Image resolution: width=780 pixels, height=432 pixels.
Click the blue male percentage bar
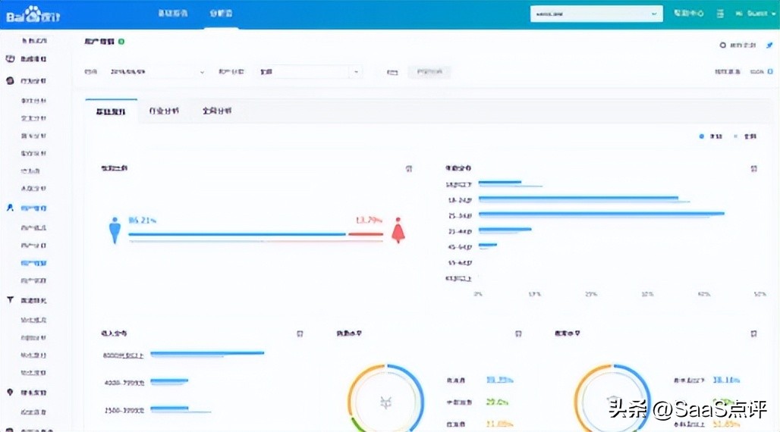coord(237,234)
